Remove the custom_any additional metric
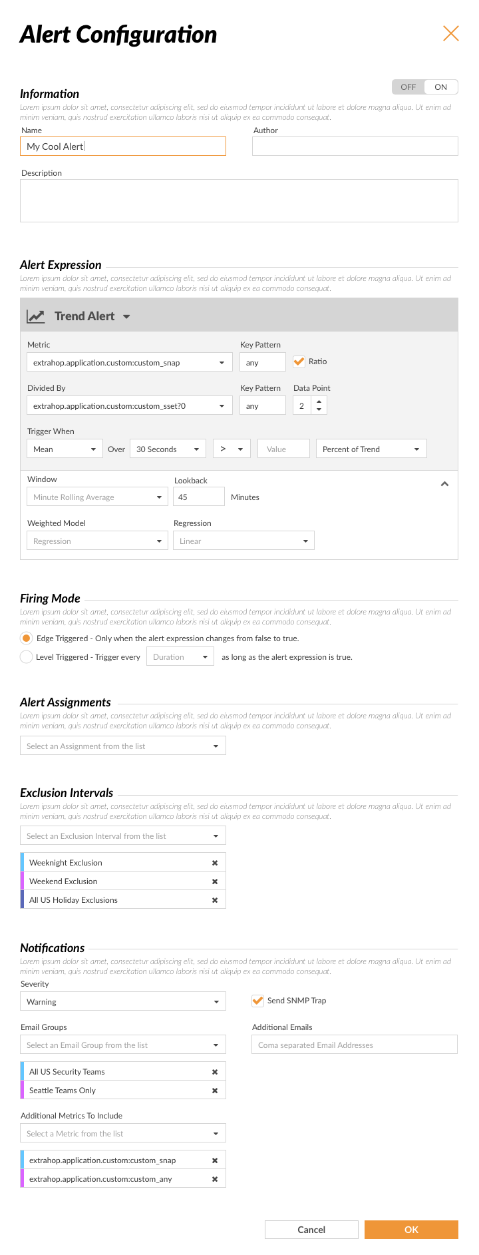The image size is (479, 1255). tap(215, 1179)
